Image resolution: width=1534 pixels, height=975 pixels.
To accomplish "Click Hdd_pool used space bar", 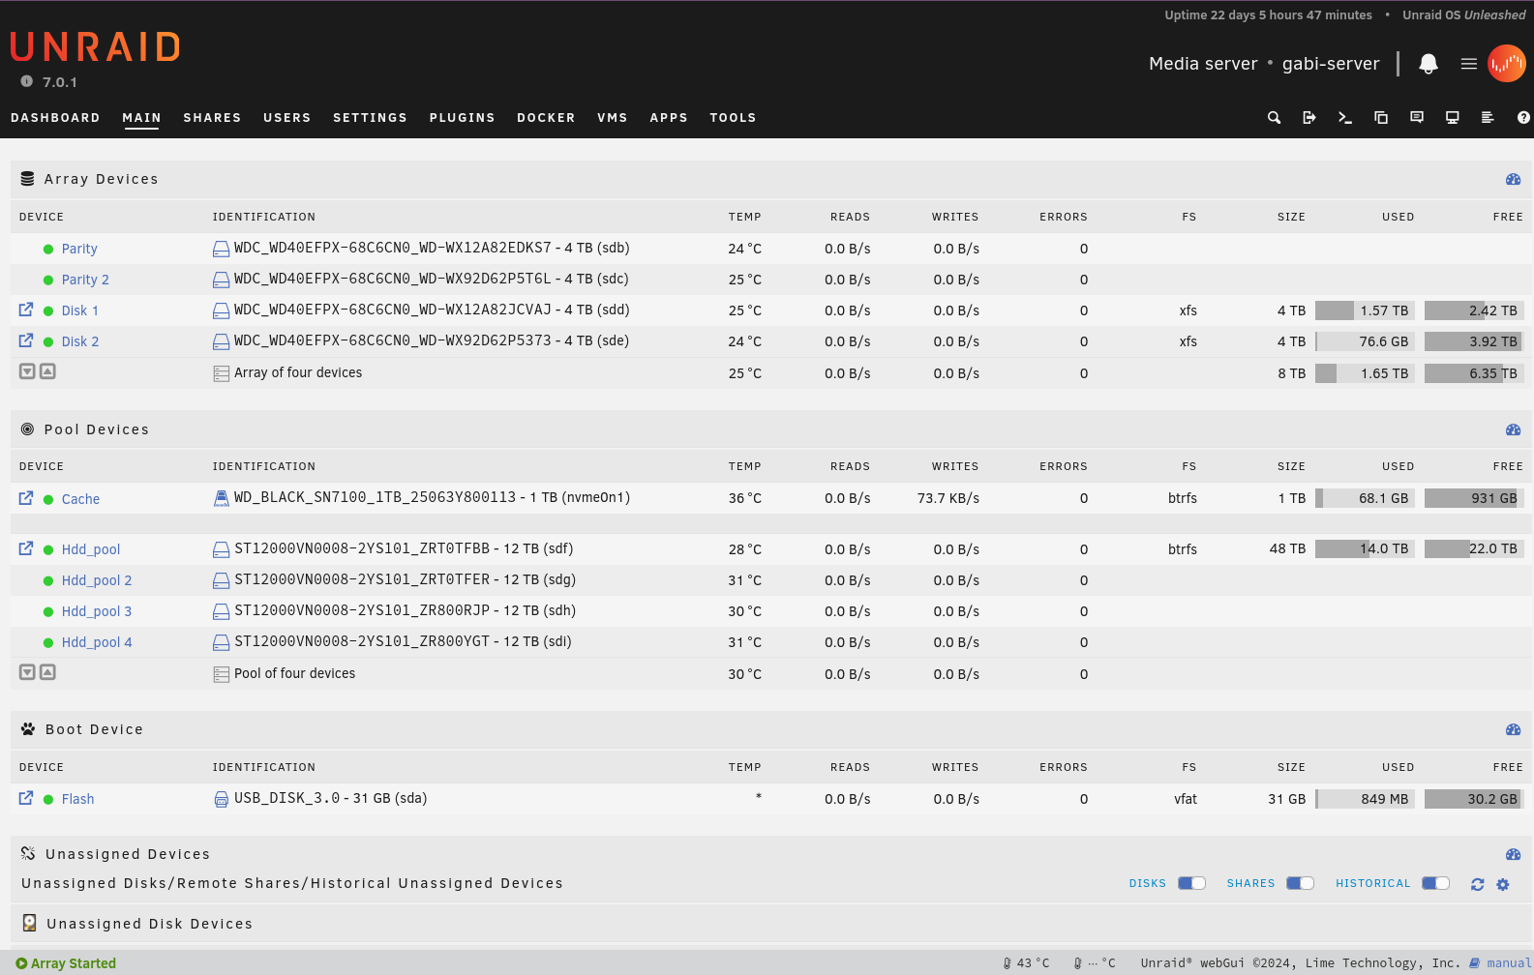I will [x=1365, y=548].
